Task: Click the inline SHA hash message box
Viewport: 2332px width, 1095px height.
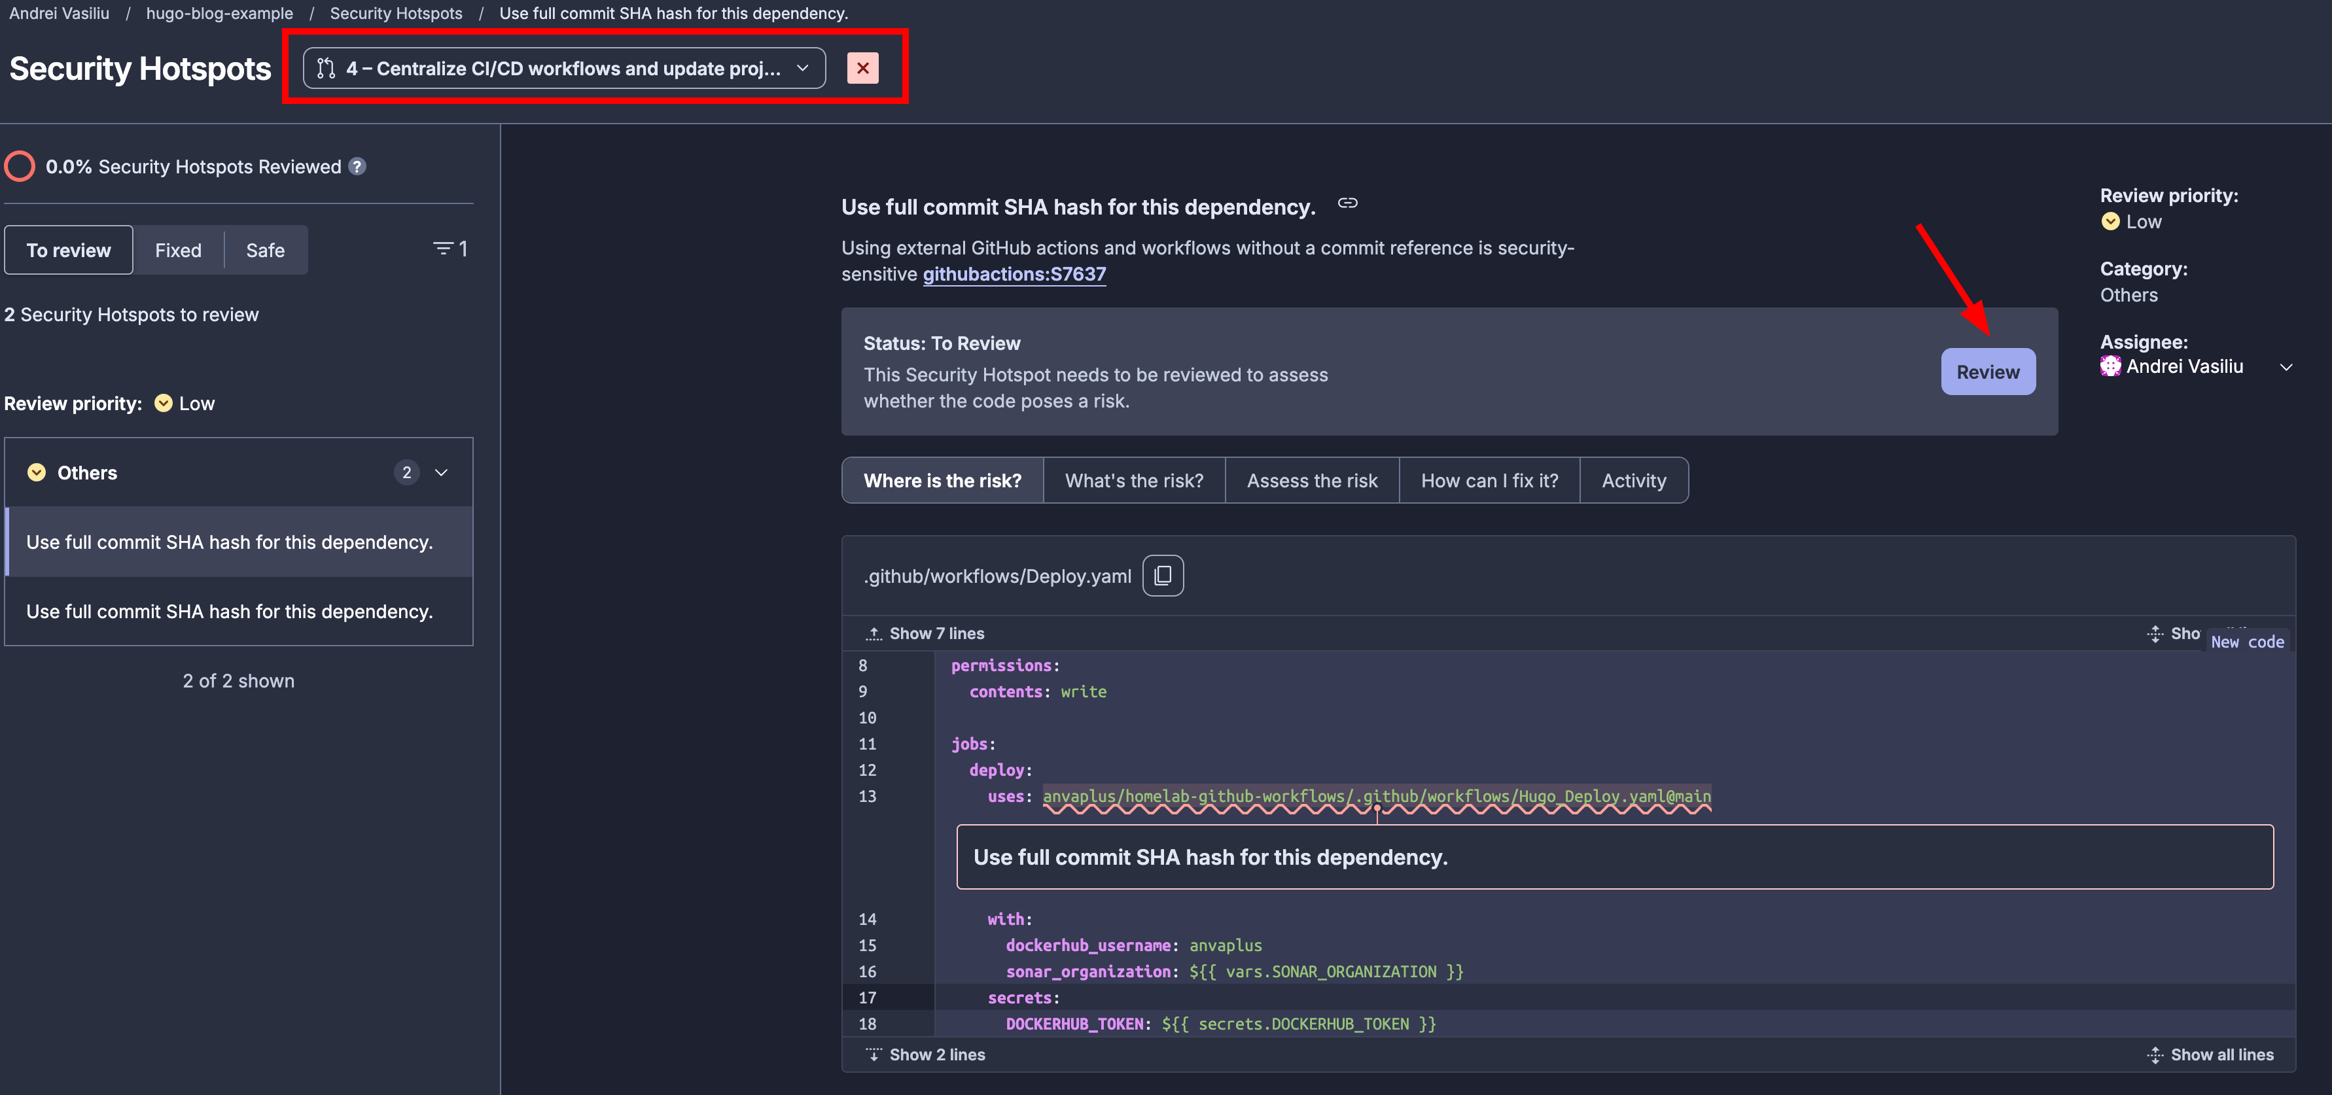Action: point(1614,857)
